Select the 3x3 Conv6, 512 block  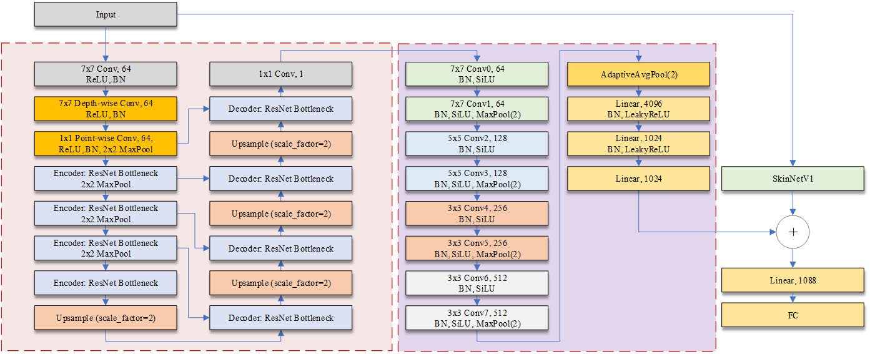[x=477, y=283]
